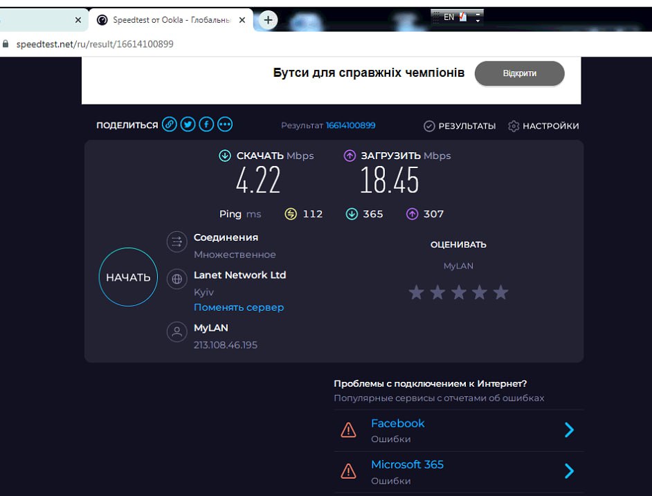
Task: Expand the Microsoft 365 outage row chevron
Action: 569,471
